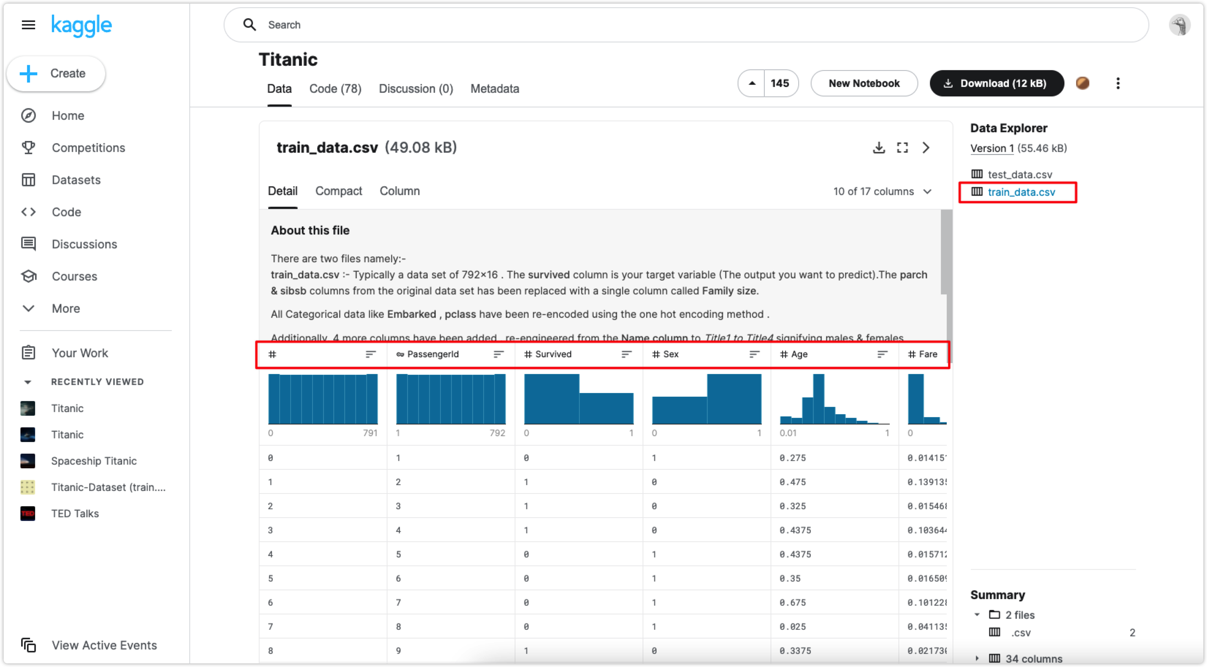Click the Competitions trophy icon

point(28,148)
